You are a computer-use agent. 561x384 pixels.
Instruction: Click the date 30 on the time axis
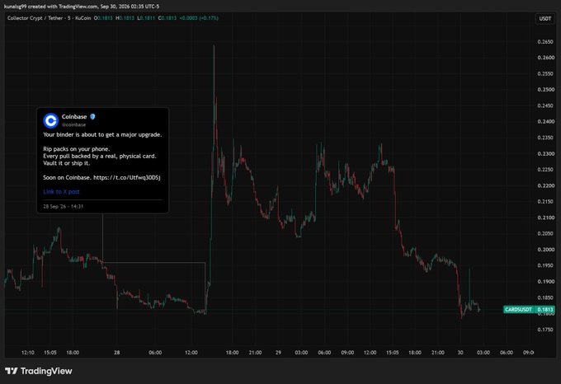[460, 353]
